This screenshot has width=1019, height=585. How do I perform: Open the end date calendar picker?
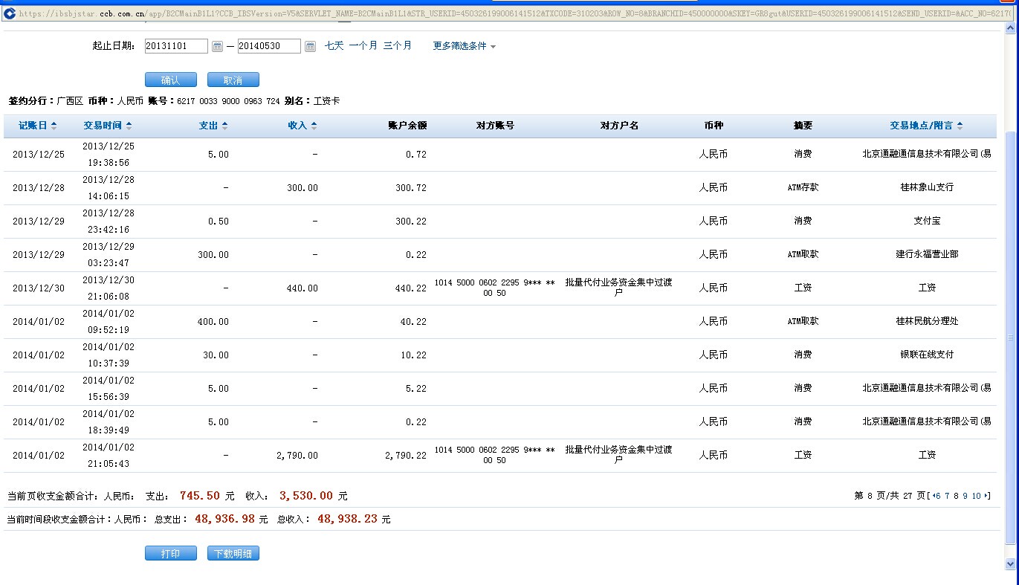[x=310, y=46]
